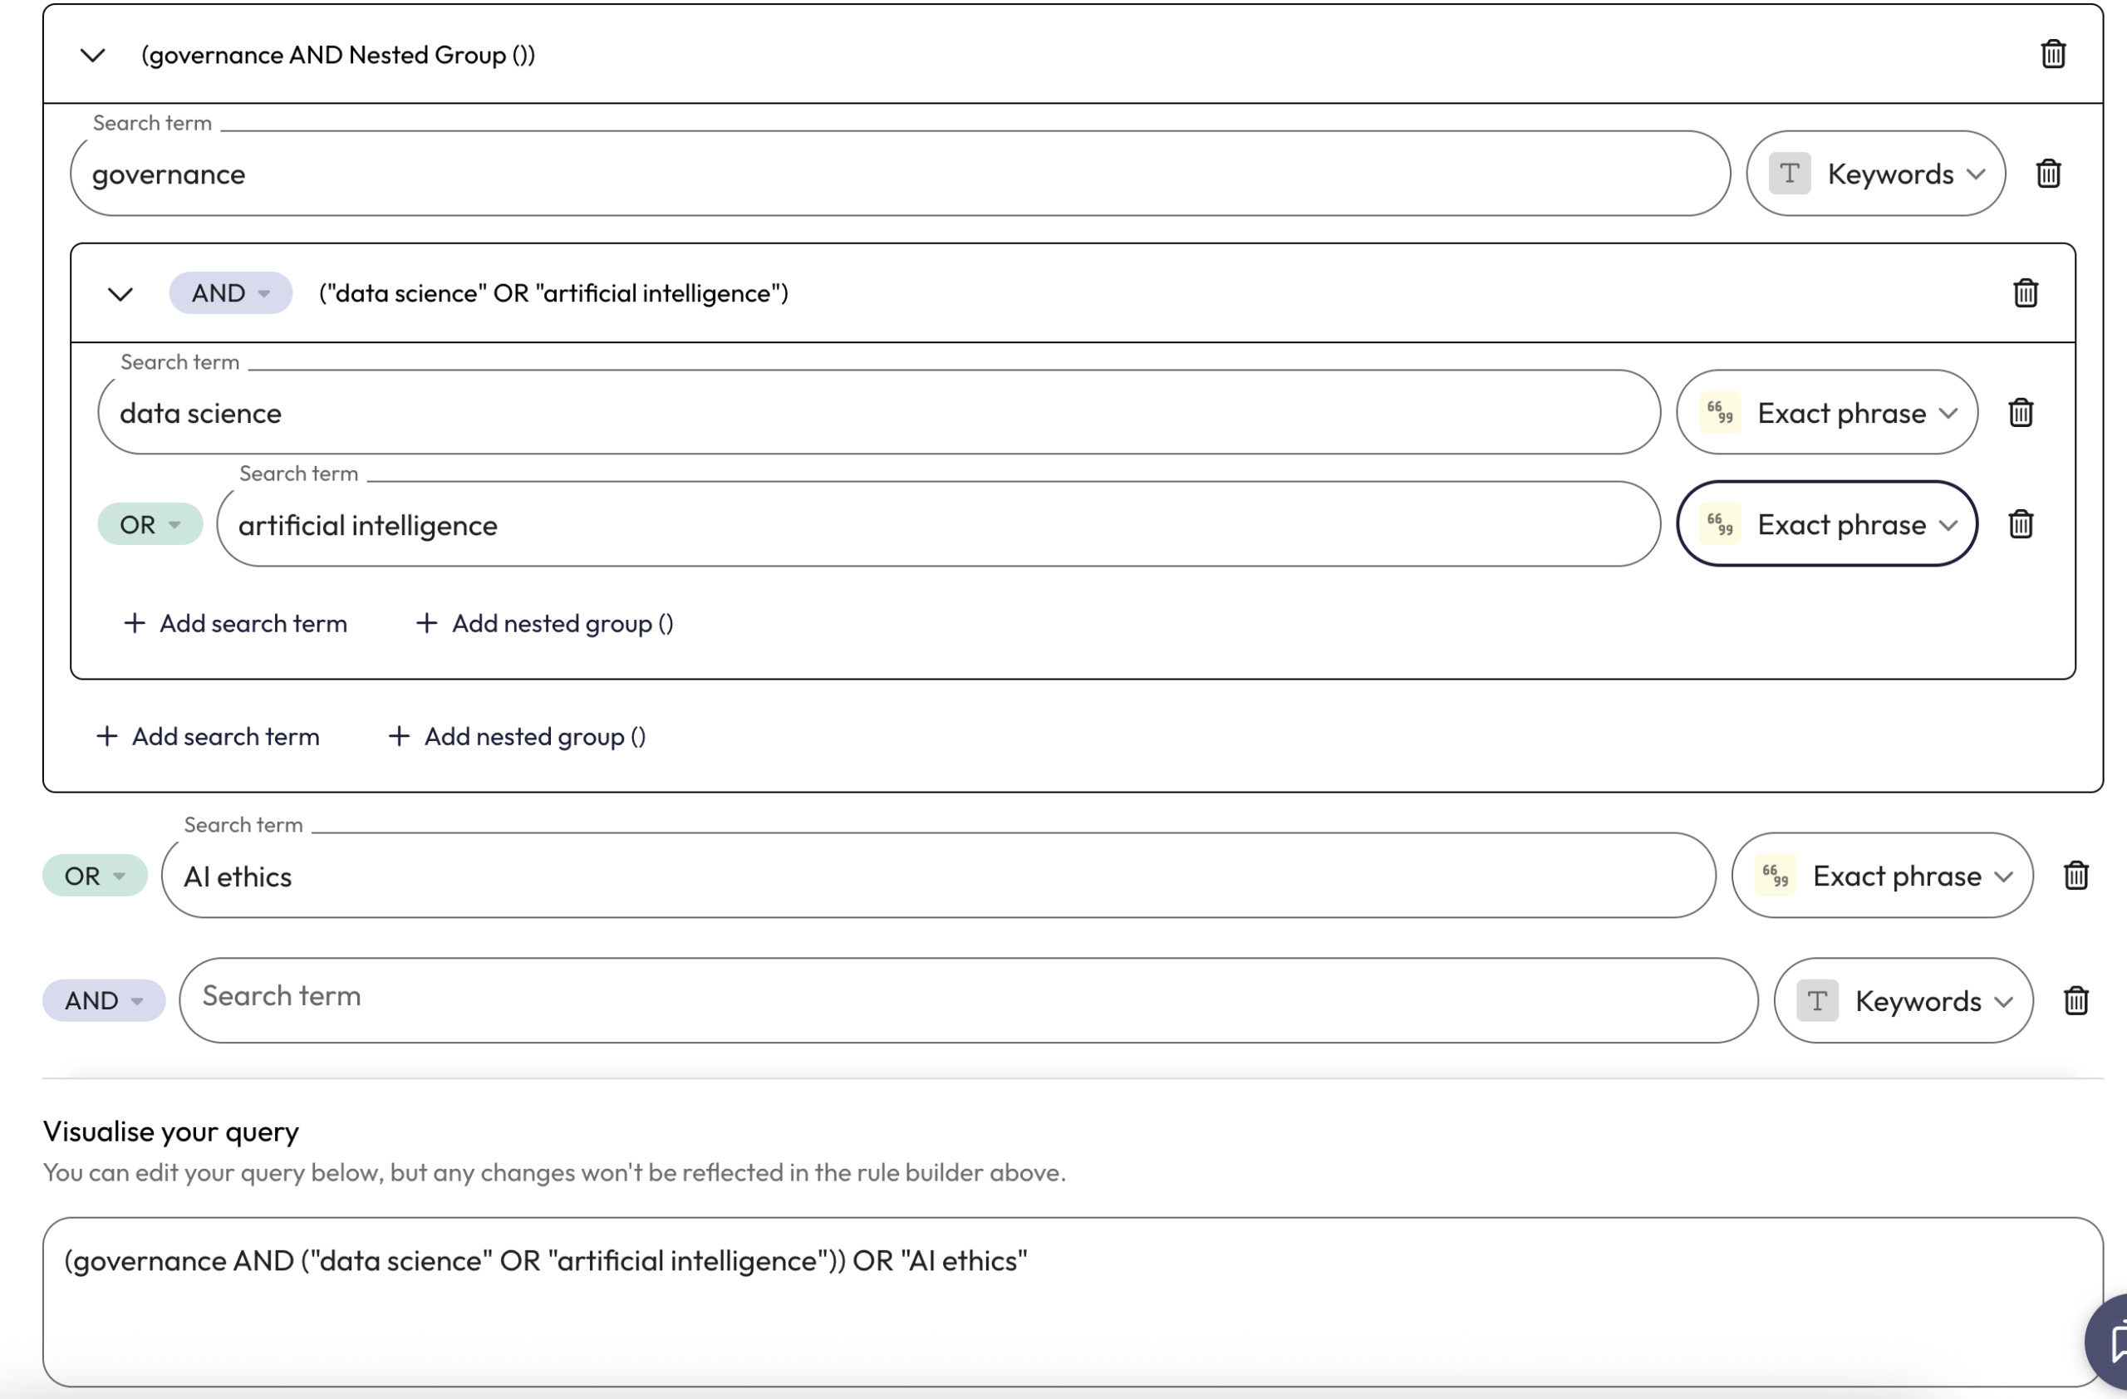Screen dimensions: 2127x1399
Task: Click the quote icon beside AI ethics
Action: 1774,876
